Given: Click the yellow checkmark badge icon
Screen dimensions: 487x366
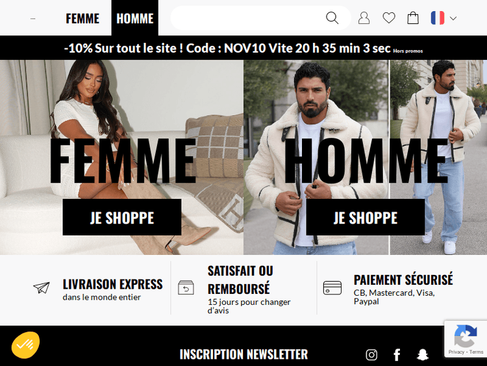Looking at the screenshot, I should pyautogui.click(x=26, y=345).
